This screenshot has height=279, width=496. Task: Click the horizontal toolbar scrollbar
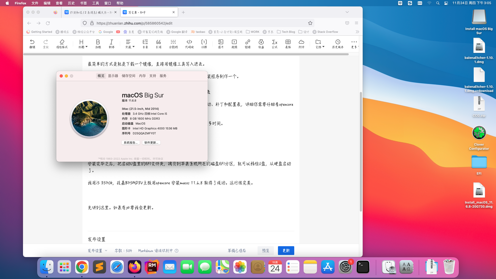(186, 54)
